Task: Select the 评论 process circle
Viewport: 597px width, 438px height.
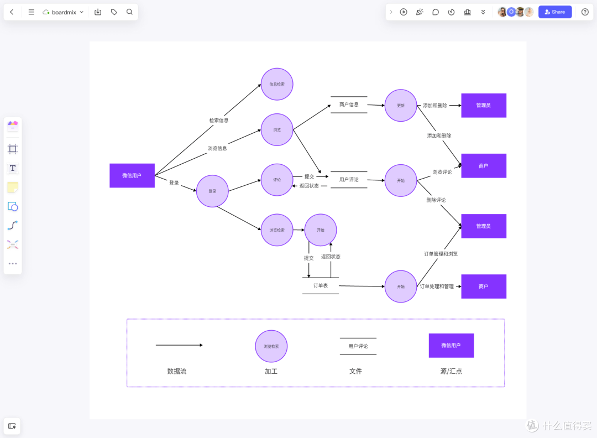Action: click(x=277, y=180)
